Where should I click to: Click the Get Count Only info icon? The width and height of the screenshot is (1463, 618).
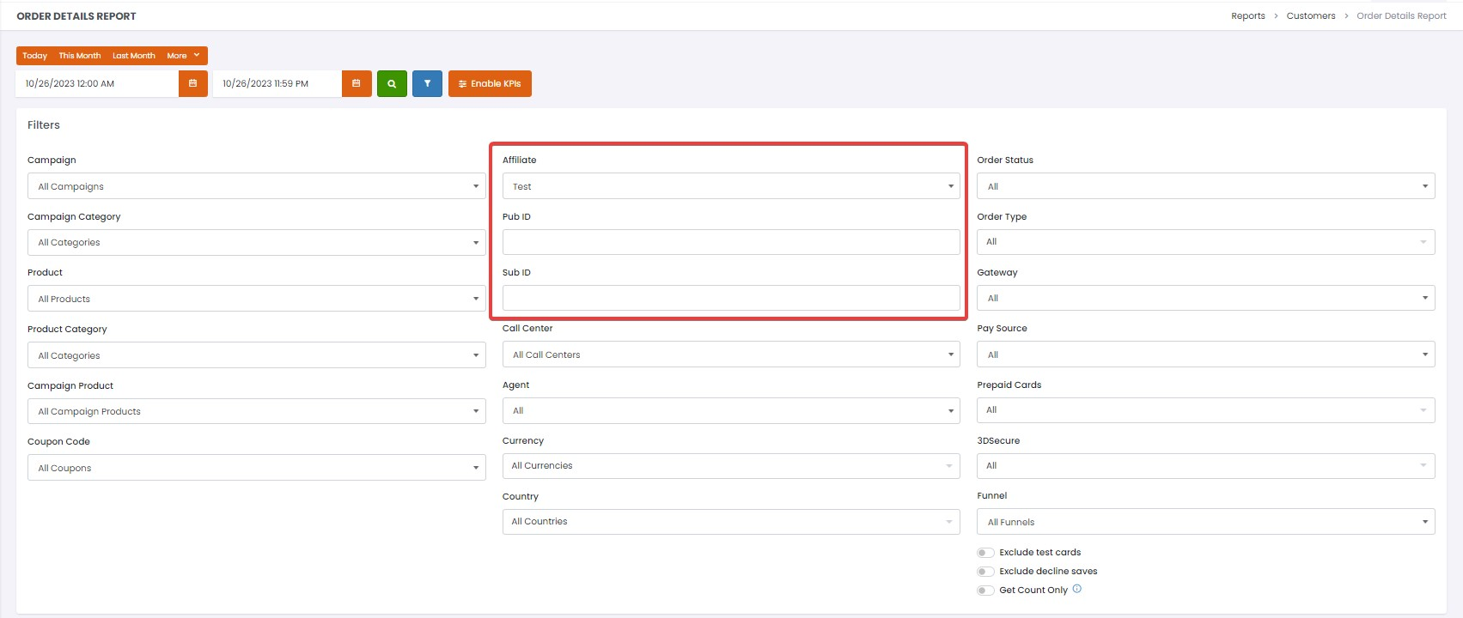click(1077, 589)
